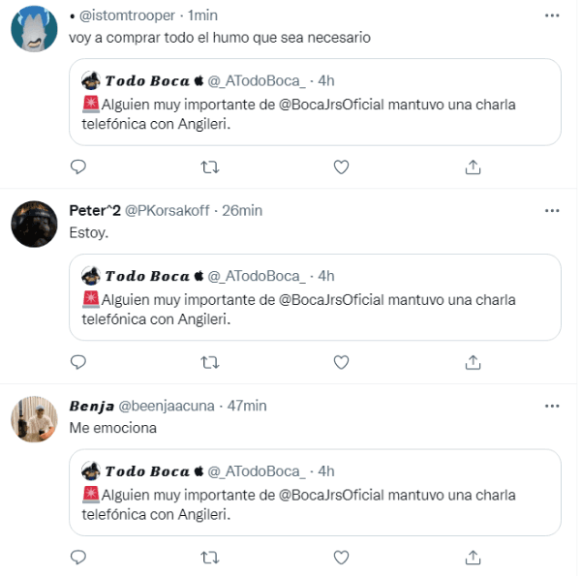Screen dimensions: 581x576
Task: Open the @PKorsakoff profile handle
Action: [x=166, y=211]
